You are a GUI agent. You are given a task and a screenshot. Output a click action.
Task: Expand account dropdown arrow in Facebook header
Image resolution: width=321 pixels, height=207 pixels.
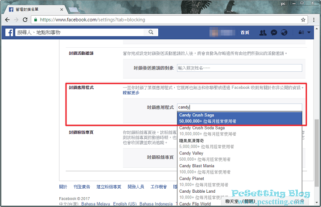coord(309,33)
